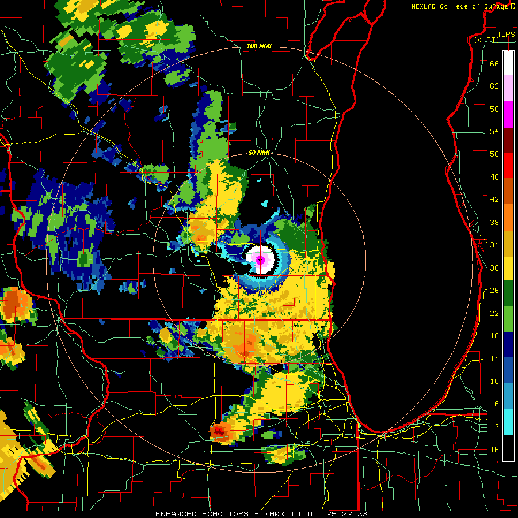Select the bright red legend swatch
This screenshot has width=518, height=518.
[508, 166]
